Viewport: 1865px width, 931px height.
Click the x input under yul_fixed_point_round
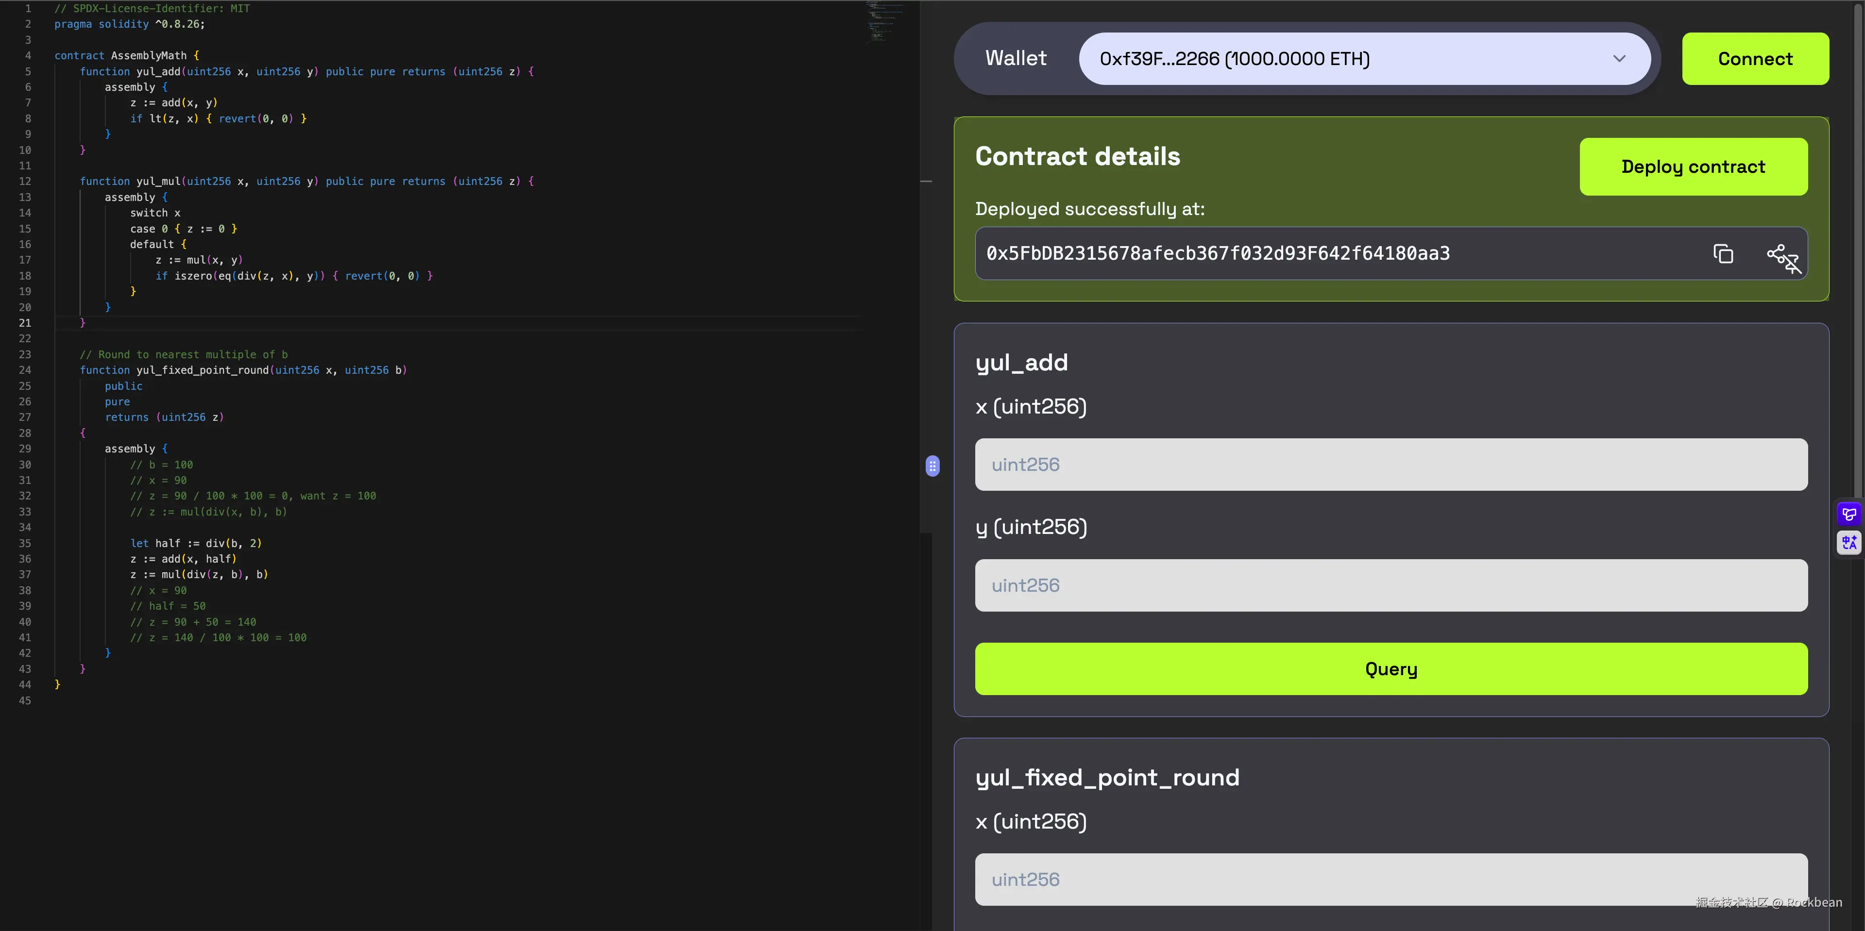click(x=1391, y=879)
